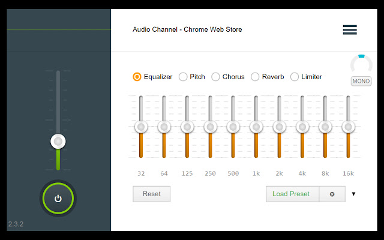
Task: Open the hamburger menu
Action: [350, 29]
